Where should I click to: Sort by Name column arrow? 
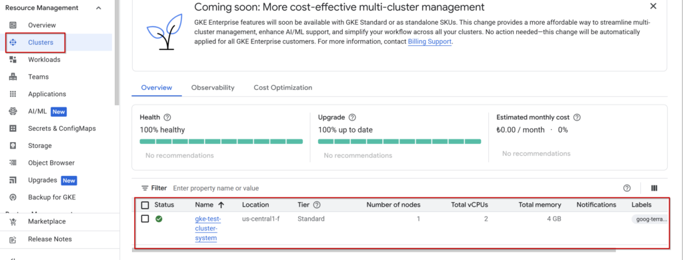[x=221, y=205]
